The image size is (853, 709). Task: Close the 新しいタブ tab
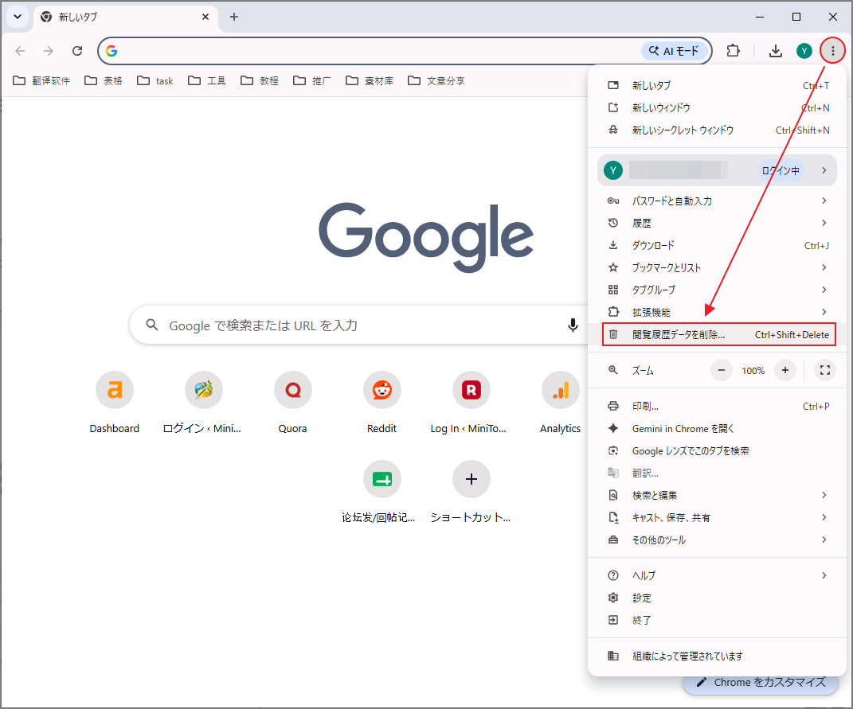[205, 17]
